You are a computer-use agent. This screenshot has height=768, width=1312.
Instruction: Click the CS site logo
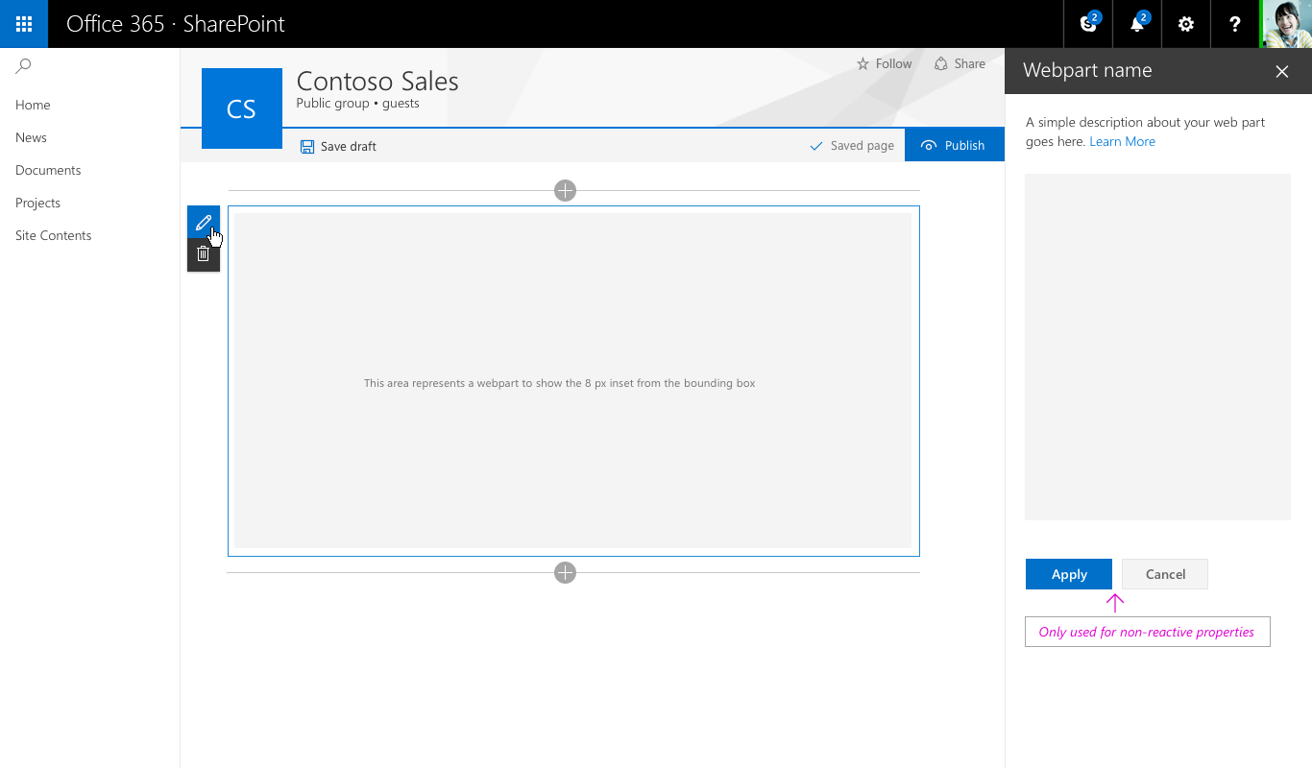pos(242,108)
